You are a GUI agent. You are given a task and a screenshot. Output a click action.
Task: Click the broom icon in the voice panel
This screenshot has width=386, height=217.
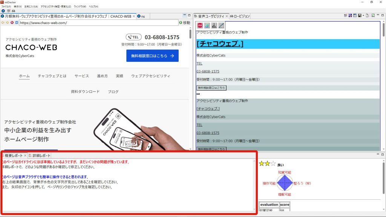point(214,26)
